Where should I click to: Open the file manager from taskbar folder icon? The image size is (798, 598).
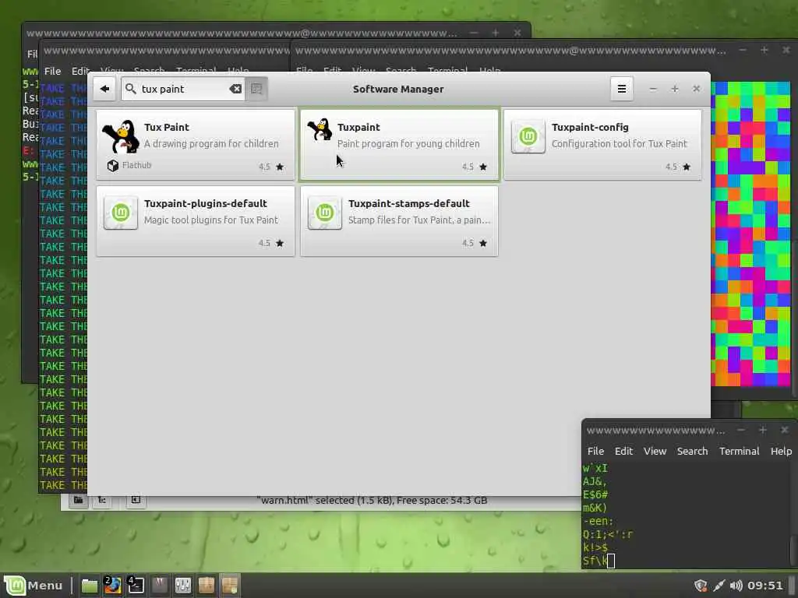pos(90,586)
